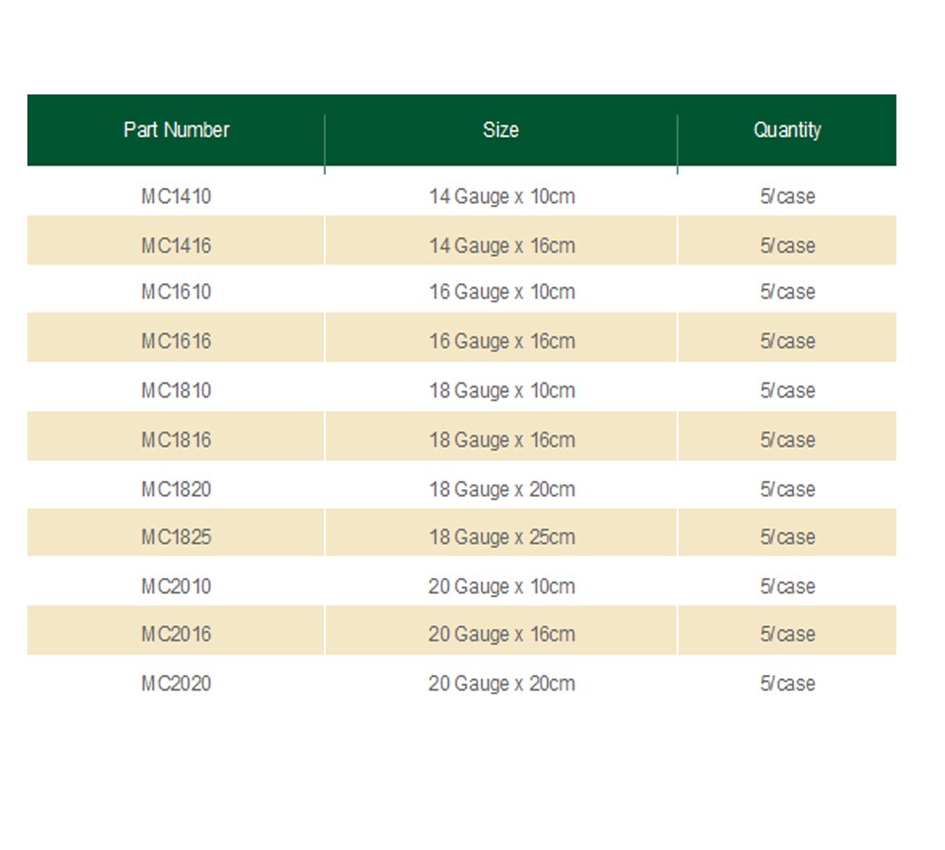This screenshot has width=945, height=850.
Task: Select the 20 Gauge x 20cm size cell
Action: 502,684
